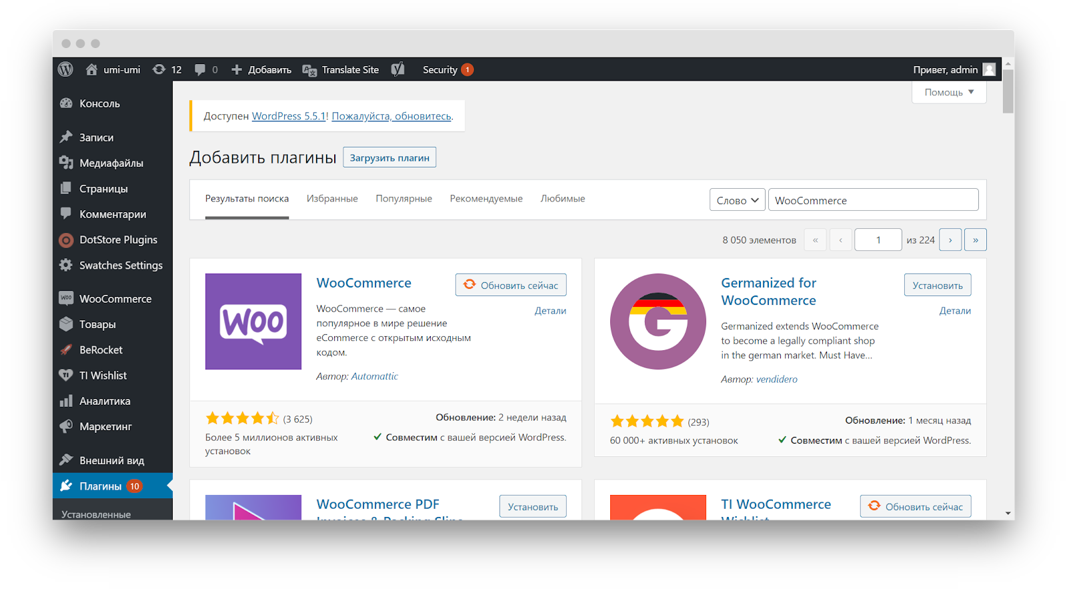Click the current page number field

pos(878,239)
